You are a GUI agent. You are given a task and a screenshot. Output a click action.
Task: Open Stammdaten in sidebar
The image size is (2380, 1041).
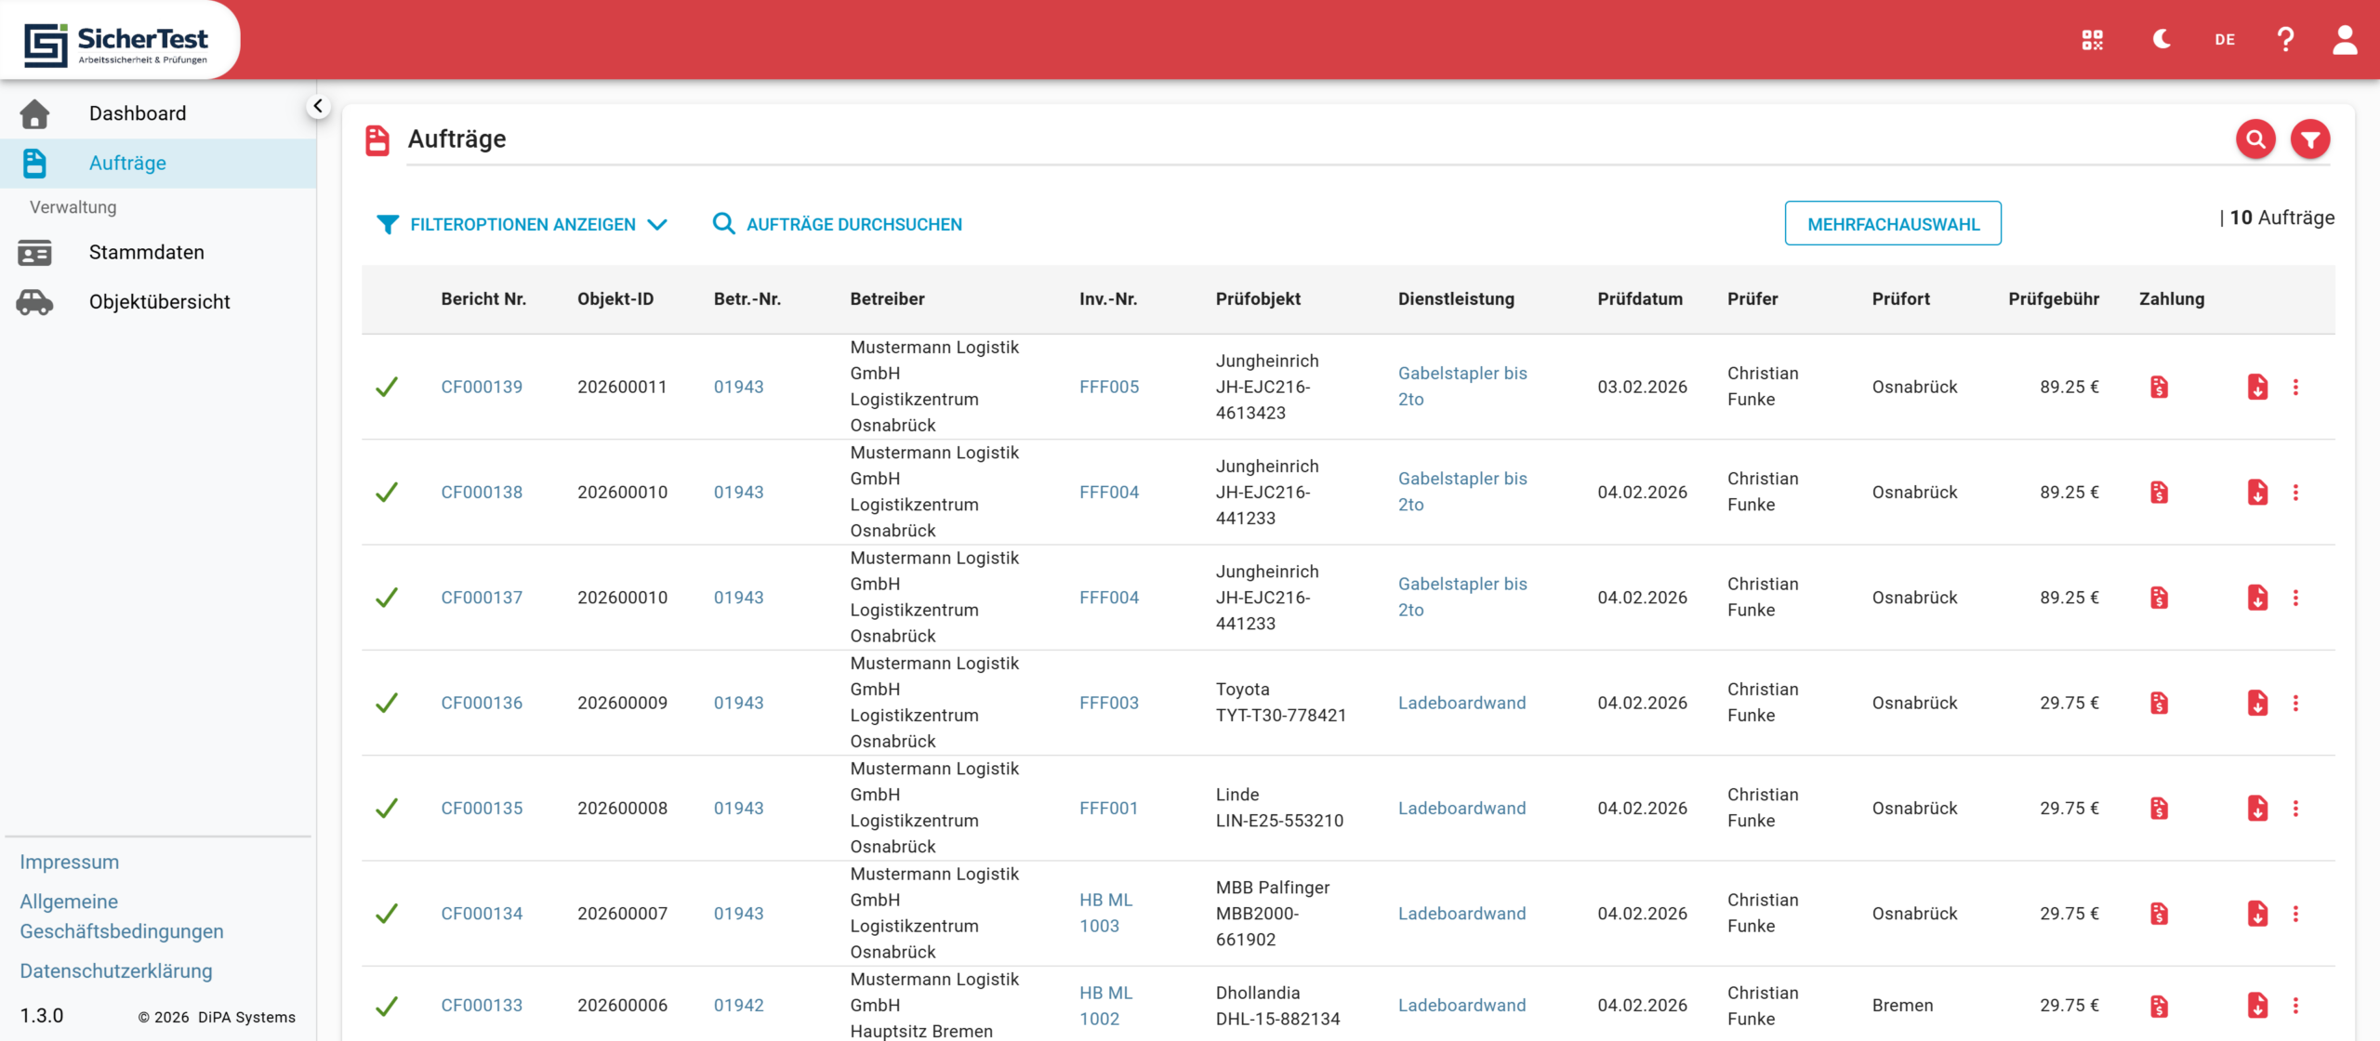click(146, 252)
